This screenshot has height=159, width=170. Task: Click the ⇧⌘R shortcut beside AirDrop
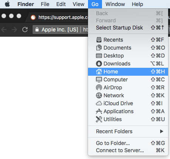pos(158,87)
